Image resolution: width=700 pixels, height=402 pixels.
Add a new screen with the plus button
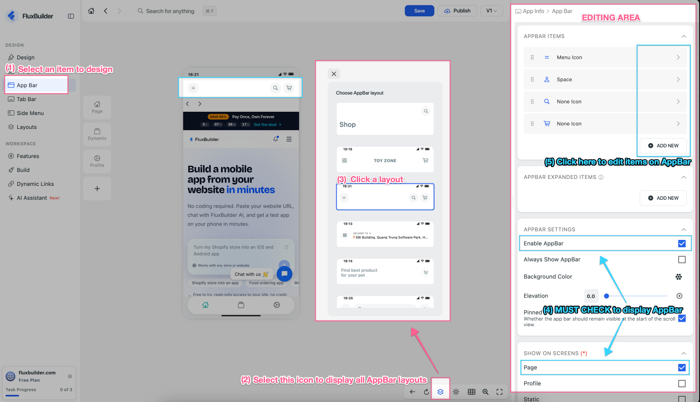pyautogui.click(x=97, y=189)
